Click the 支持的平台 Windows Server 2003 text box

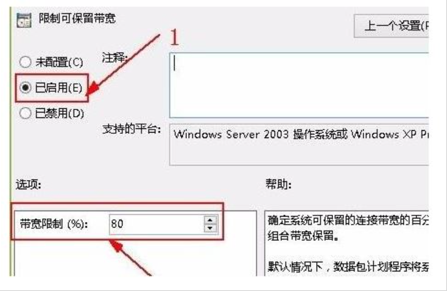pyautogui.click(x=299, y=144)
